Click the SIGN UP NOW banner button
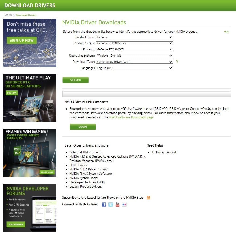 tap(22, 40)
